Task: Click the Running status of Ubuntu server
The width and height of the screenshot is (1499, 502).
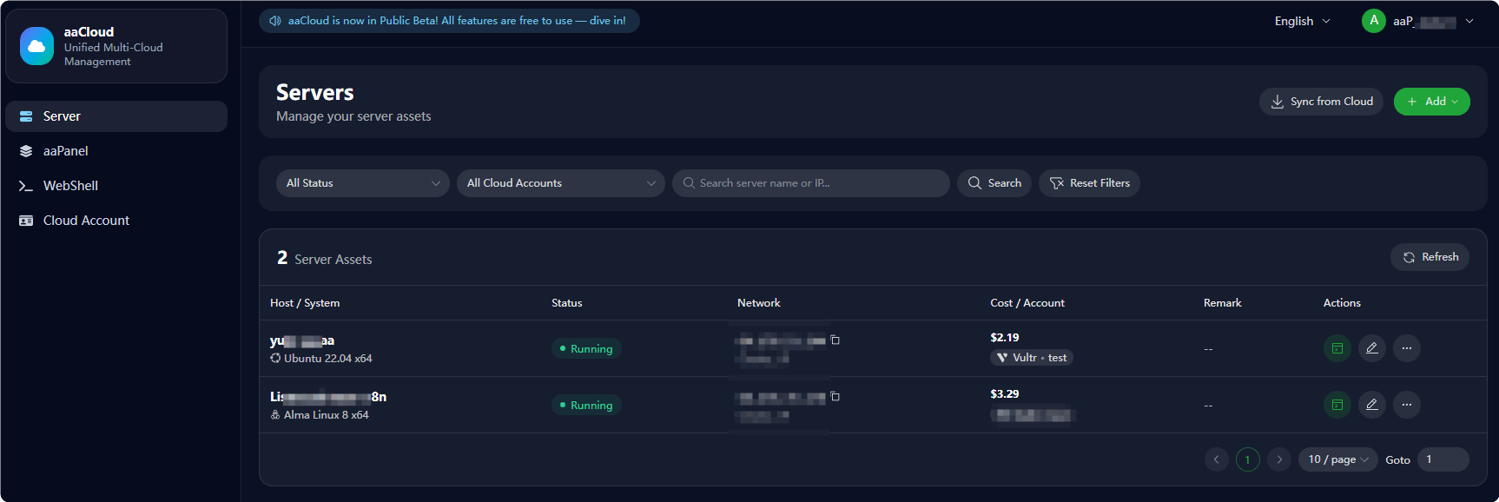Action: coord(586,348)
